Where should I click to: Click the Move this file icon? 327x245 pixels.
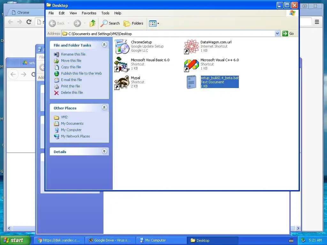(x=57, y=61)
